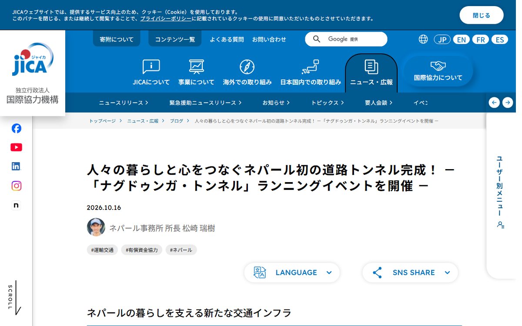Open 緊急援助ニュースリリース submenu
The width and height of the screenshot is (522, 326).
click(x=205, y=103)
